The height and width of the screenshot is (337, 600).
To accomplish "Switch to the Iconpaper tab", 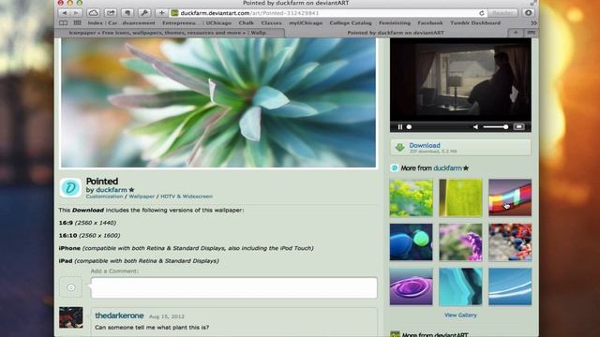I will [170, 33].
